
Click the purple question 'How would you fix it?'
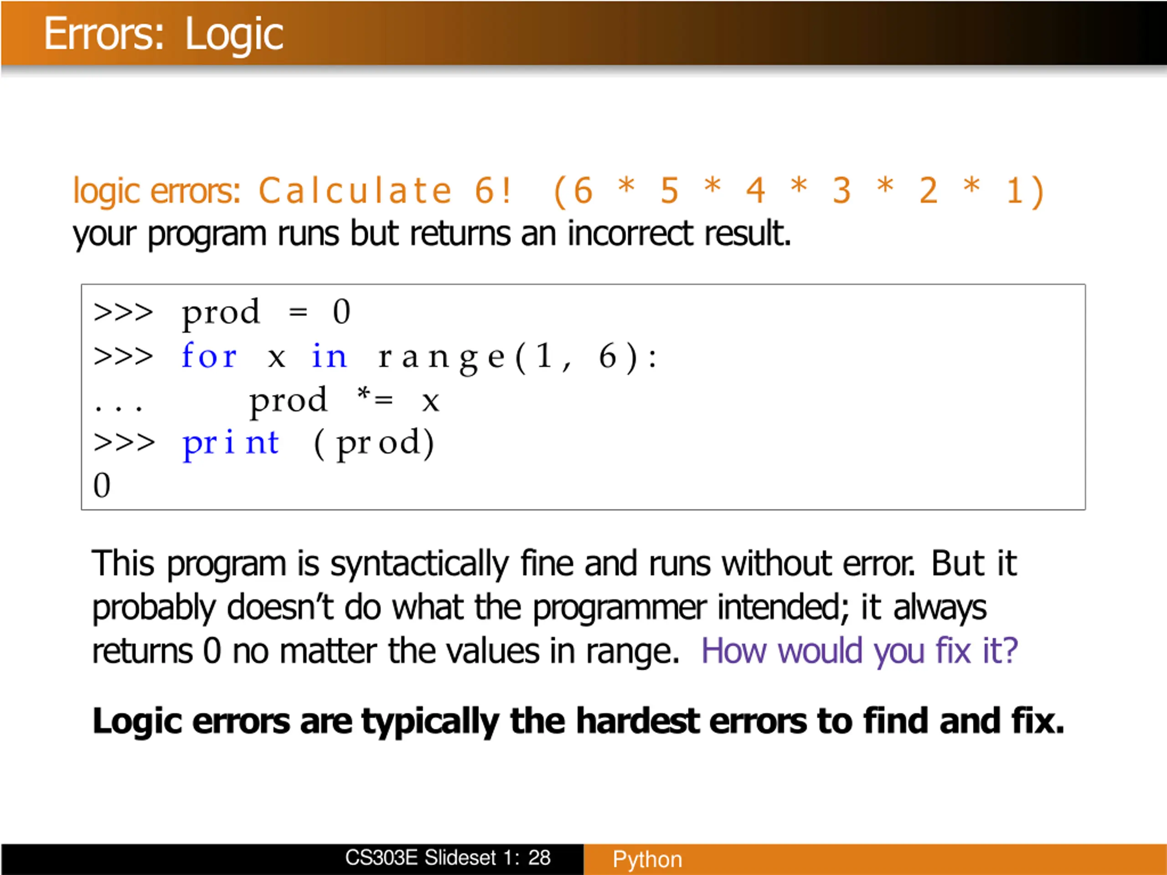tap(859, 652)
